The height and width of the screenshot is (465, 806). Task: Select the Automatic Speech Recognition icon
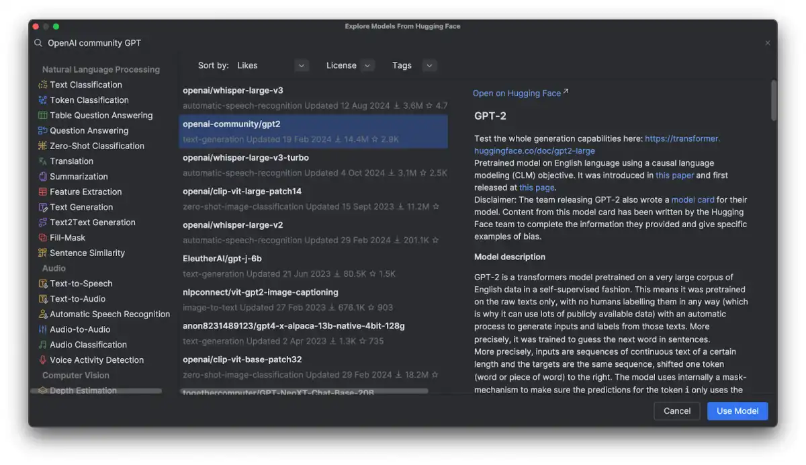[x=43, y=314]
